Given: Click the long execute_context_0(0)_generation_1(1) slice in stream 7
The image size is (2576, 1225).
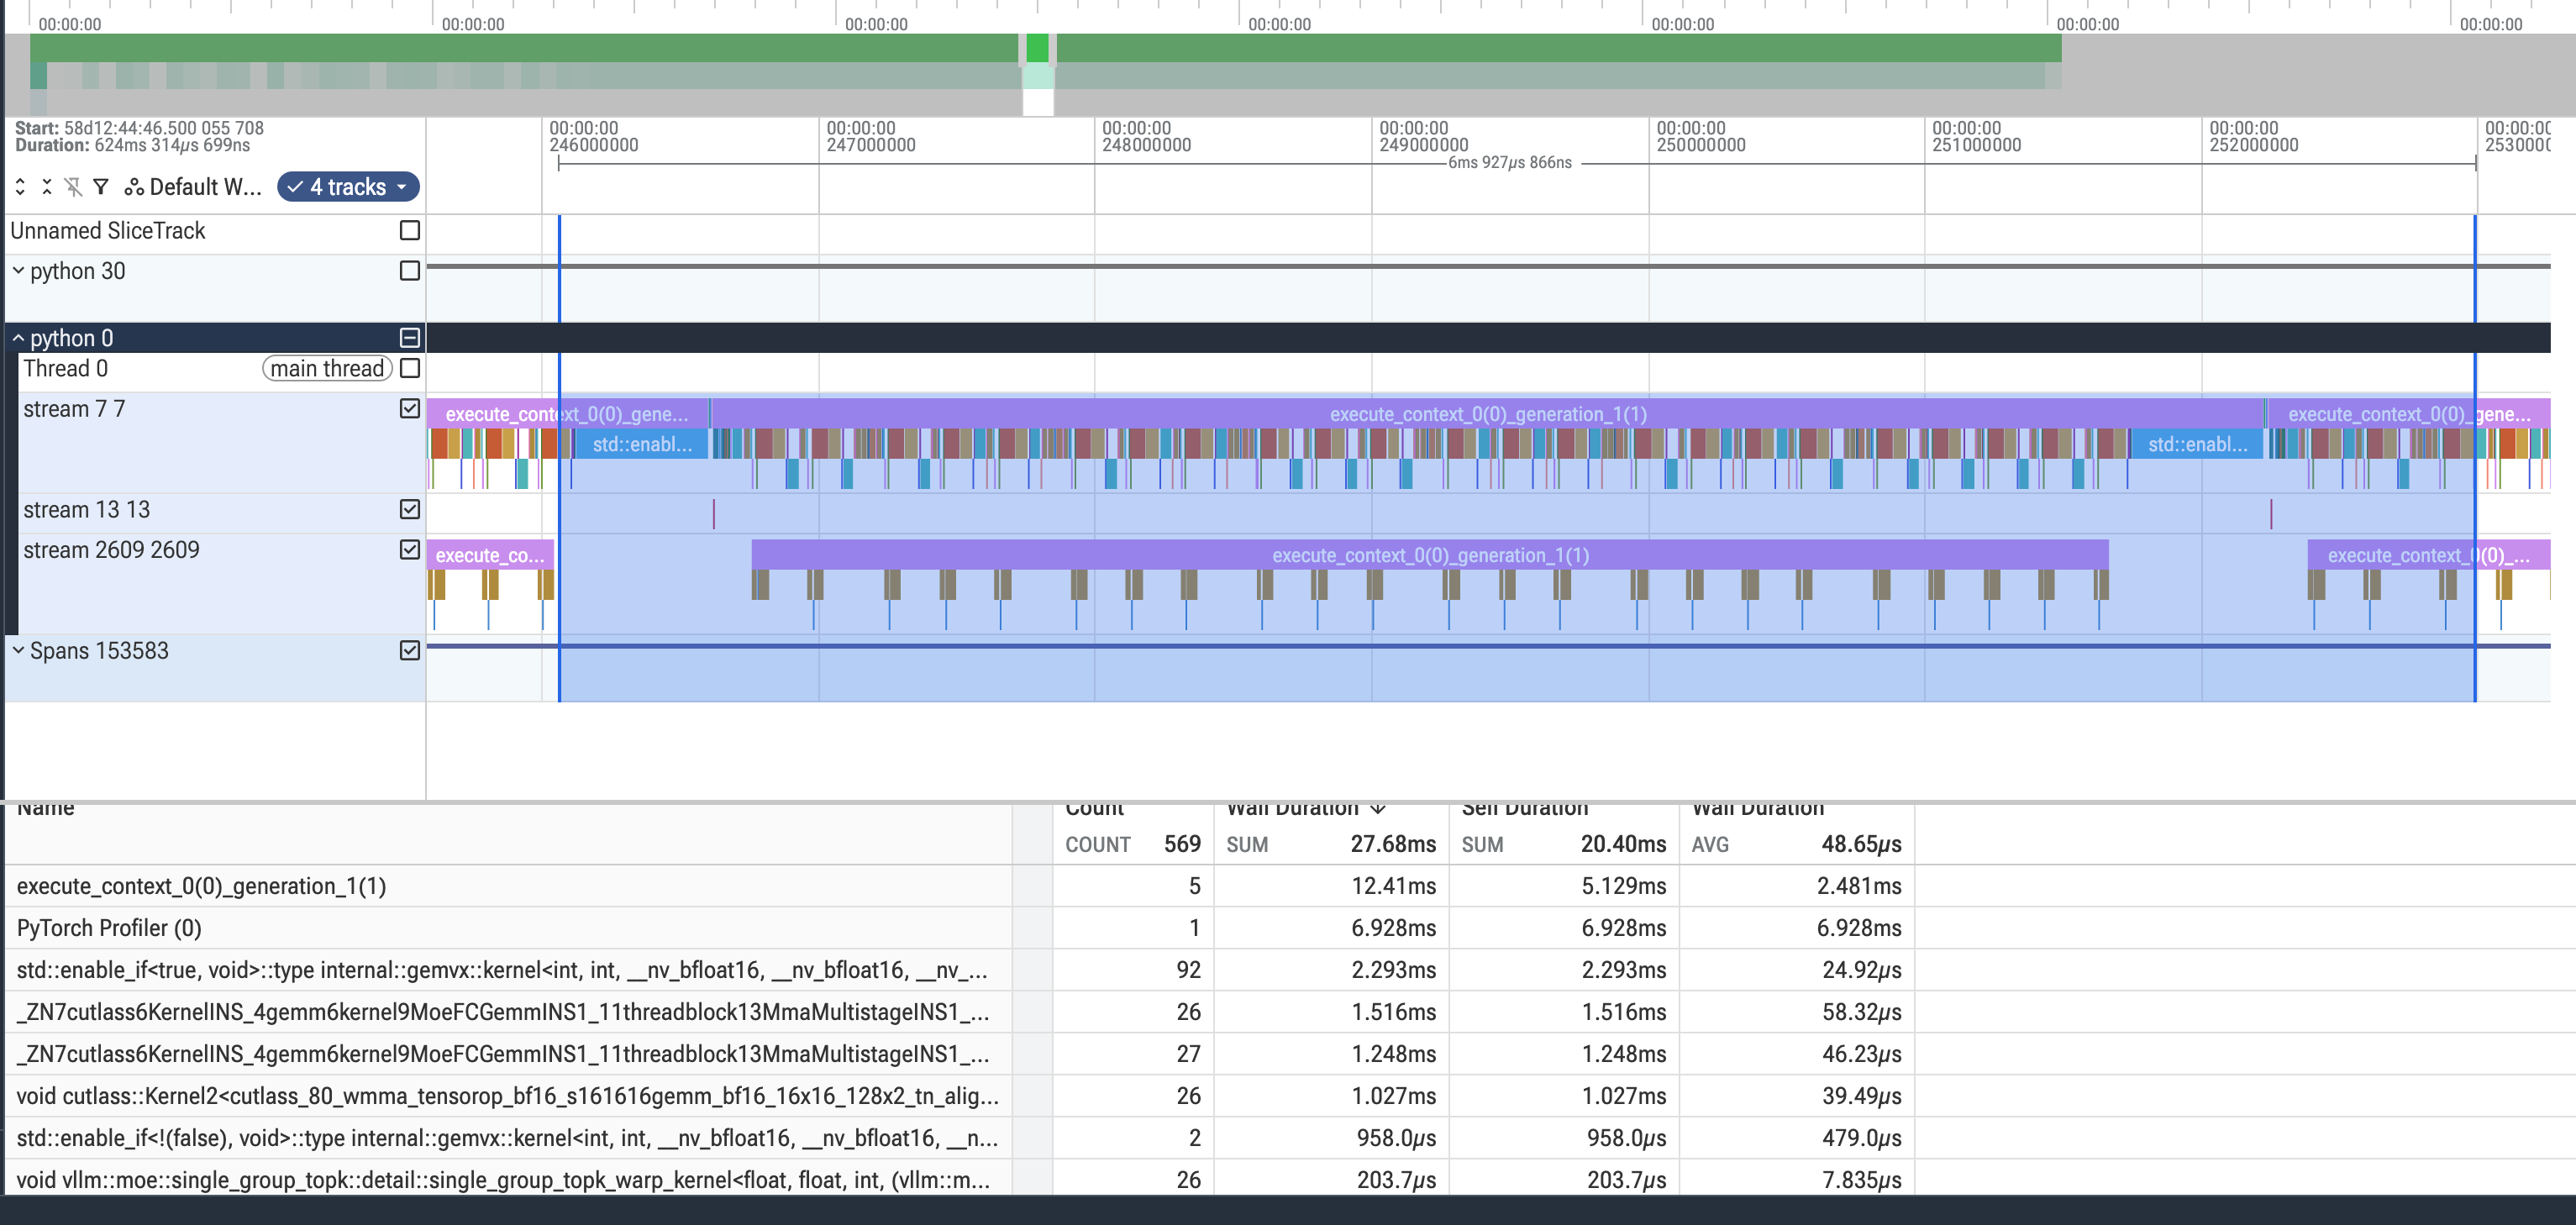Looking at the screenshot, I should click(1487, 414).
